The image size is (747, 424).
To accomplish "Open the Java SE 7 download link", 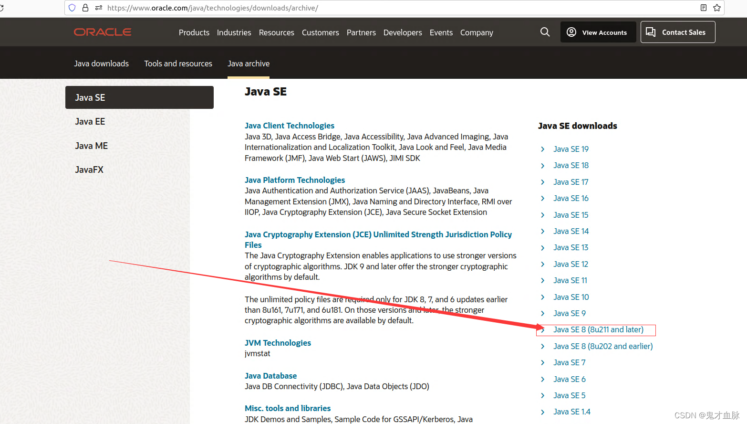I will click(x=570, y=362).
